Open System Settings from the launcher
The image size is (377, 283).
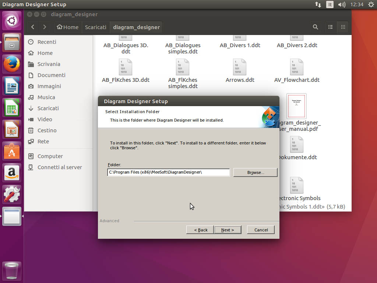pos(12,195)
